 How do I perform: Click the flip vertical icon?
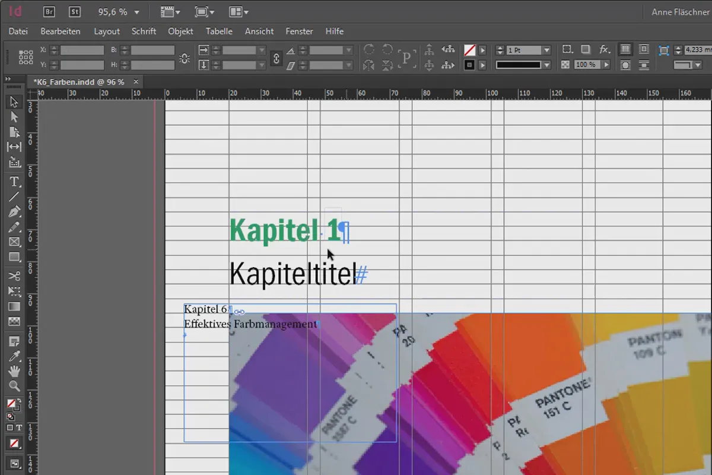coord(387,65)
